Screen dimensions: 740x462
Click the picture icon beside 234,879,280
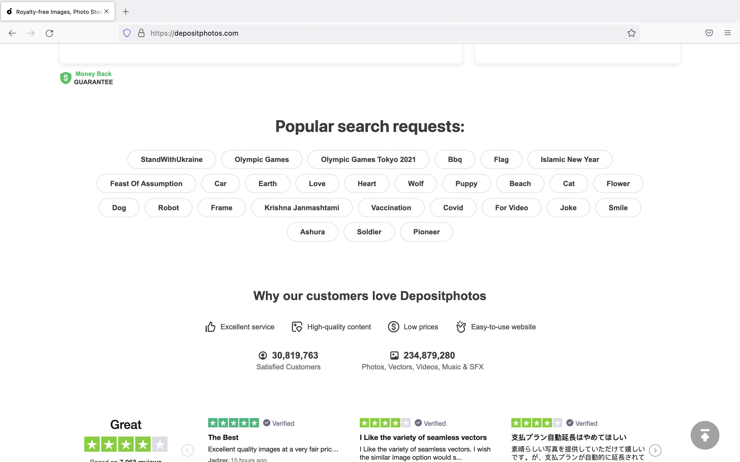tap(394, 355)
